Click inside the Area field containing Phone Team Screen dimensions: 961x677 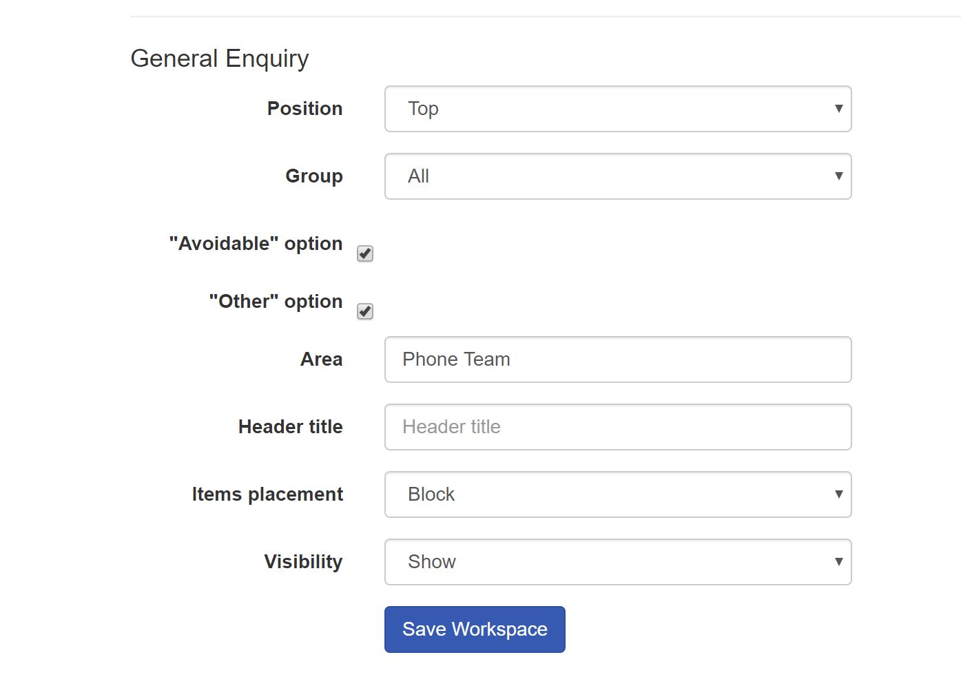pyautogui.click(x=617, y=360)
